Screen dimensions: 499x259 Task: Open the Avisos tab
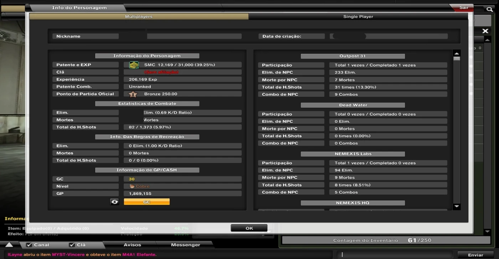point(132,245)
